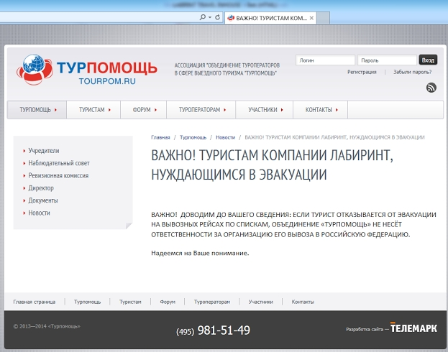The height and width of the screenshot is (352, 448).
Task: Open the ТУРОПЕРАТОРАМ main menu item
Action: tap(201, 110)
